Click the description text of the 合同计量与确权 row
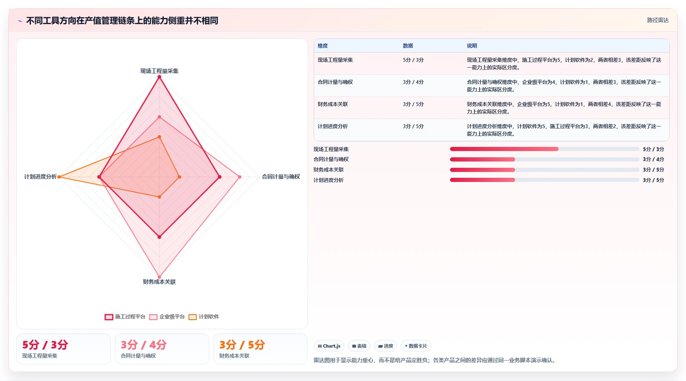 click(x=564, y=86)
